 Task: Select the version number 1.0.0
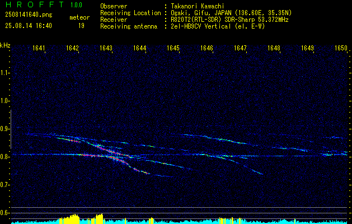point(76,5)
